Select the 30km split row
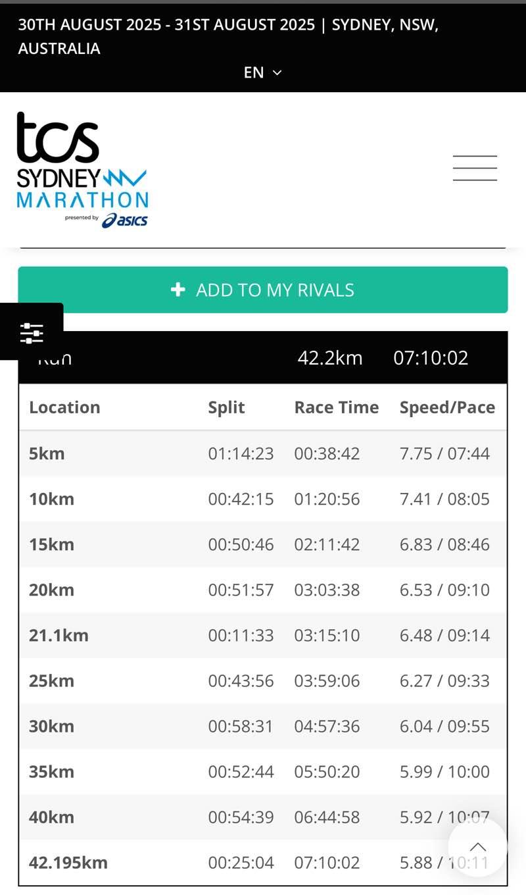Image resolution: width=526 pixels, height=895 pixels. click(x=263, y=726)
